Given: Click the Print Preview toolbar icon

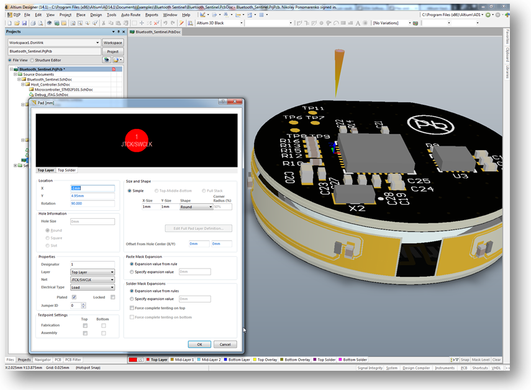Looking at the screenshot, I should click(40, 23).
